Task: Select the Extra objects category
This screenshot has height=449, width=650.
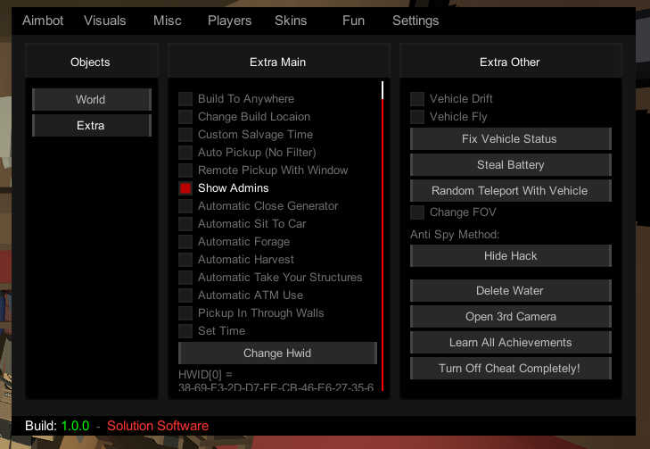Action: coord(92,125)
